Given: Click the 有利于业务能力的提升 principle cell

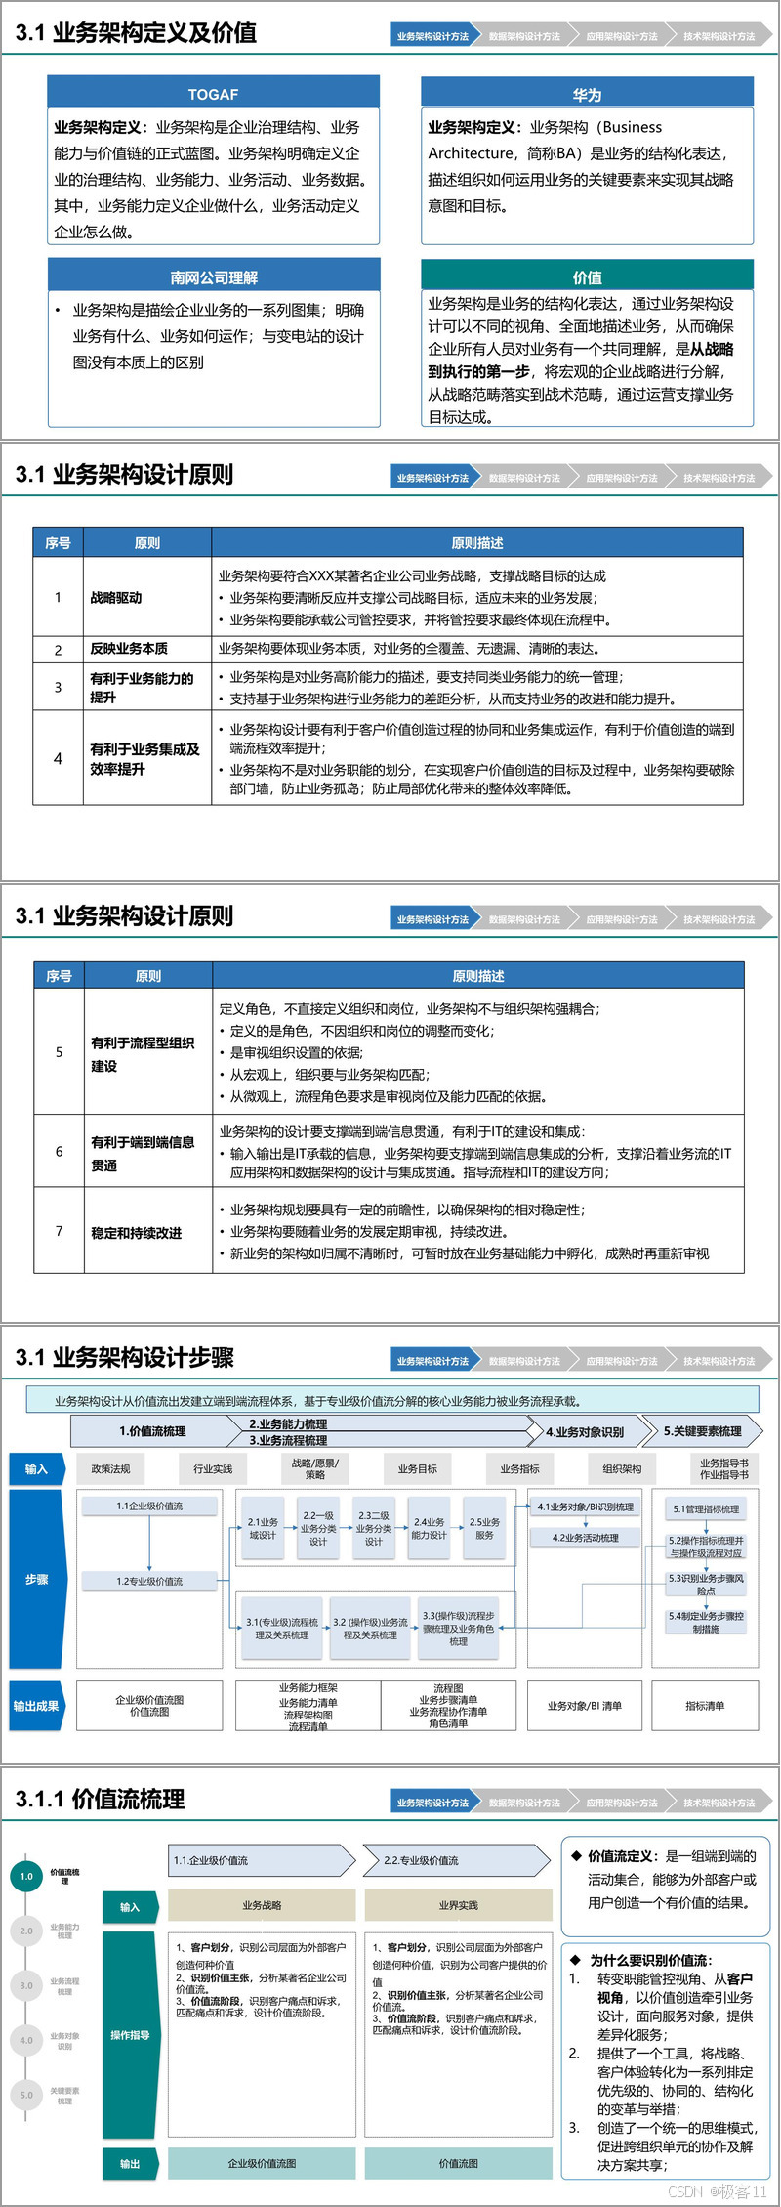Looking at the screenshot, I should (147, 688).
